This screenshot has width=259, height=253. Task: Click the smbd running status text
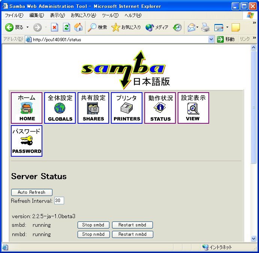click(x=42, y=225)
